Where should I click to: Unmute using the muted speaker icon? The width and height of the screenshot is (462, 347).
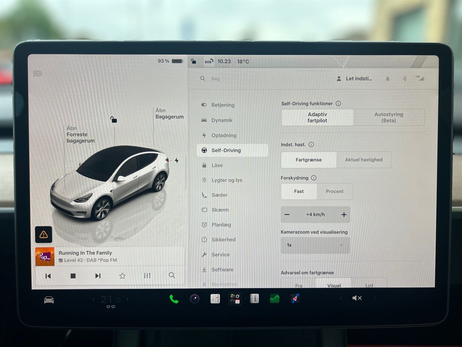point(357,298)
